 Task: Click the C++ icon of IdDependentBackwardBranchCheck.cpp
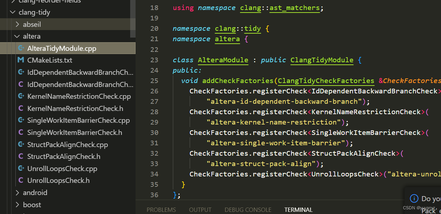(x=21, y=72)
